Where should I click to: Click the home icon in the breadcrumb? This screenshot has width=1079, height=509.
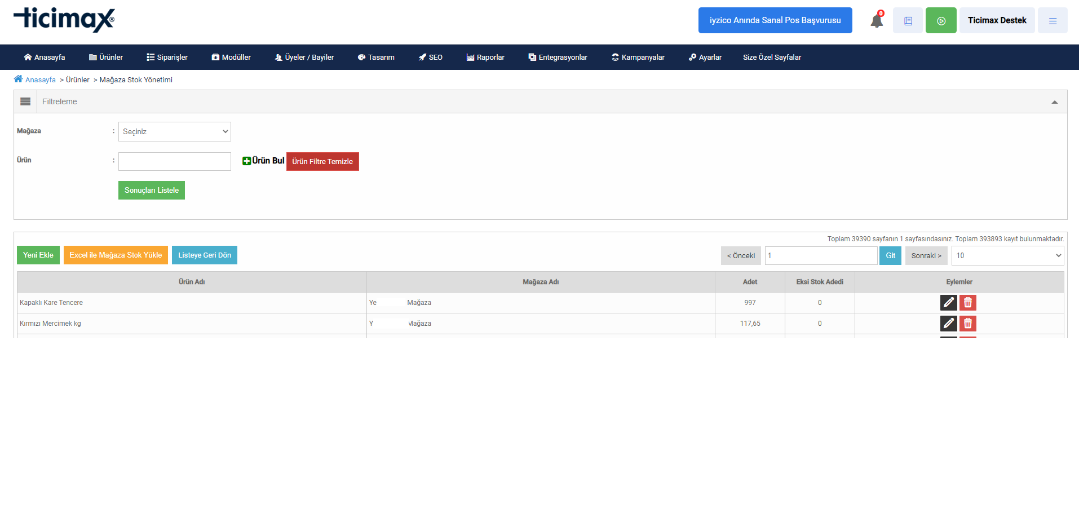point(19,79)
